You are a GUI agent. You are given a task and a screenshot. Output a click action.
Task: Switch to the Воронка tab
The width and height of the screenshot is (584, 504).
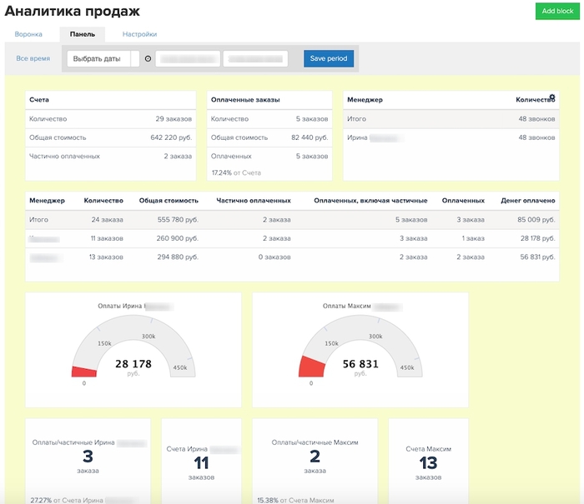pyautogui.click(x=28, y=34)
